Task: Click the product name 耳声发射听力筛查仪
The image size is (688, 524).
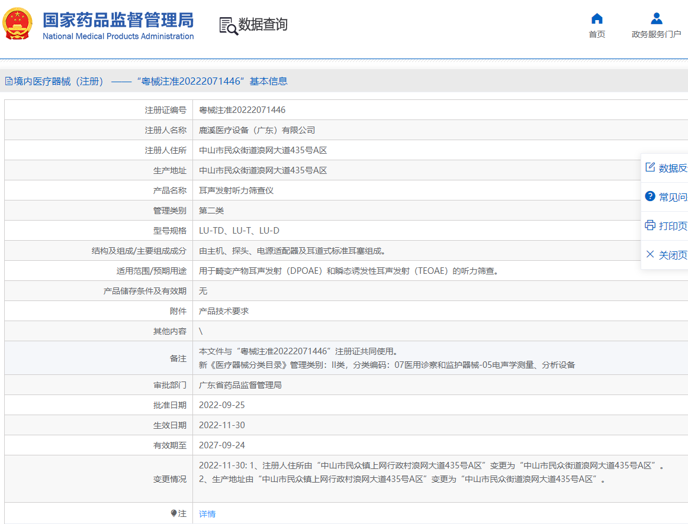Action: coord(236,190)
